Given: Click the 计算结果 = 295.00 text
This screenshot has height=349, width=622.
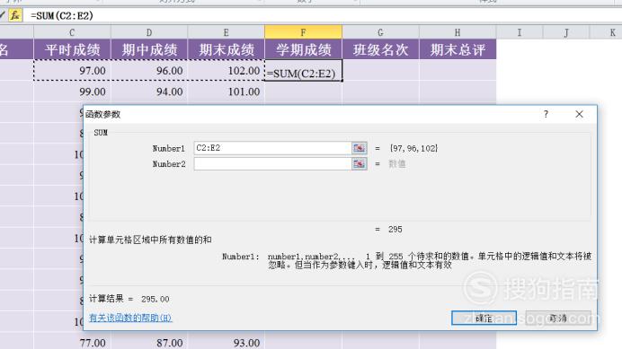Looking at the screenshot, I should (129, 299).
